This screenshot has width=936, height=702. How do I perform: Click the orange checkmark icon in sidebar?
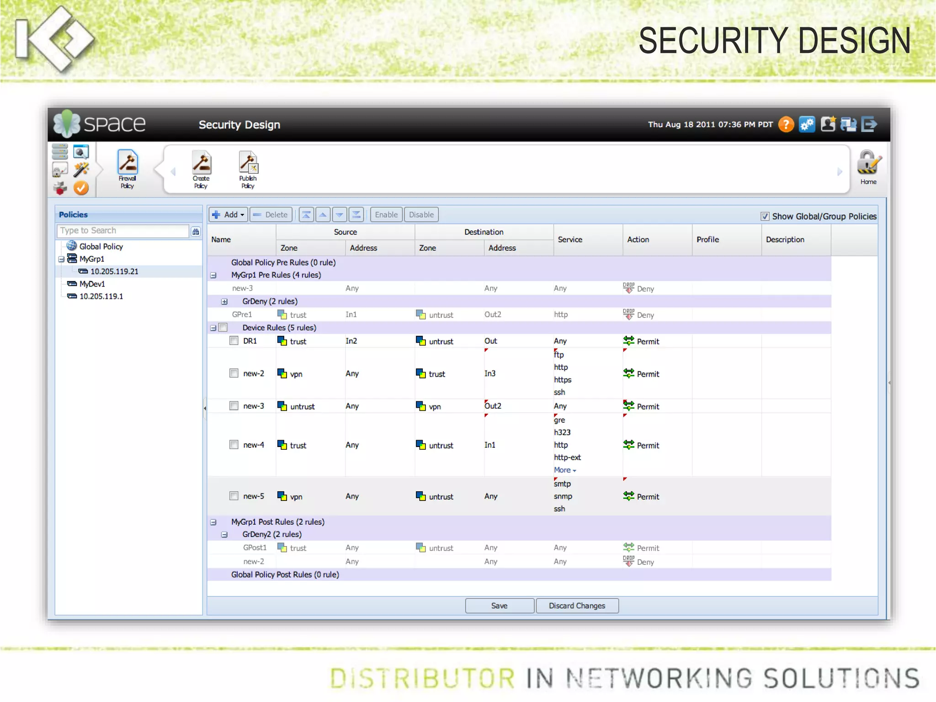81,188
